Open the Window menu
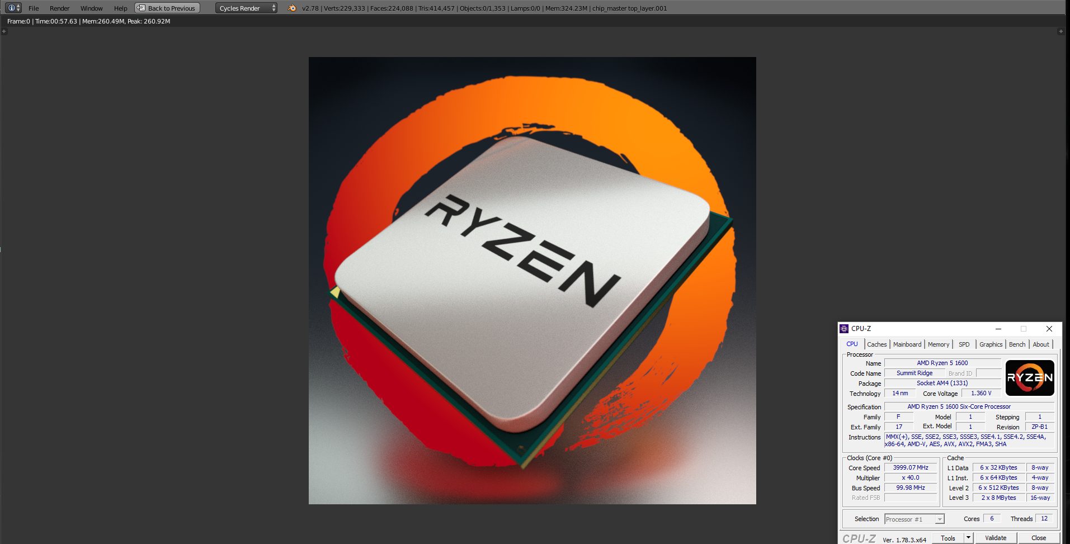Viewport: 1070px width, 544px height. coord(91,8)
